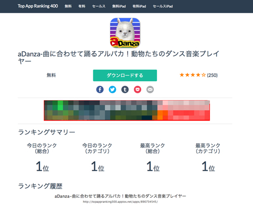Send the page by email icon
253x205 pixels.
(150, 90)
